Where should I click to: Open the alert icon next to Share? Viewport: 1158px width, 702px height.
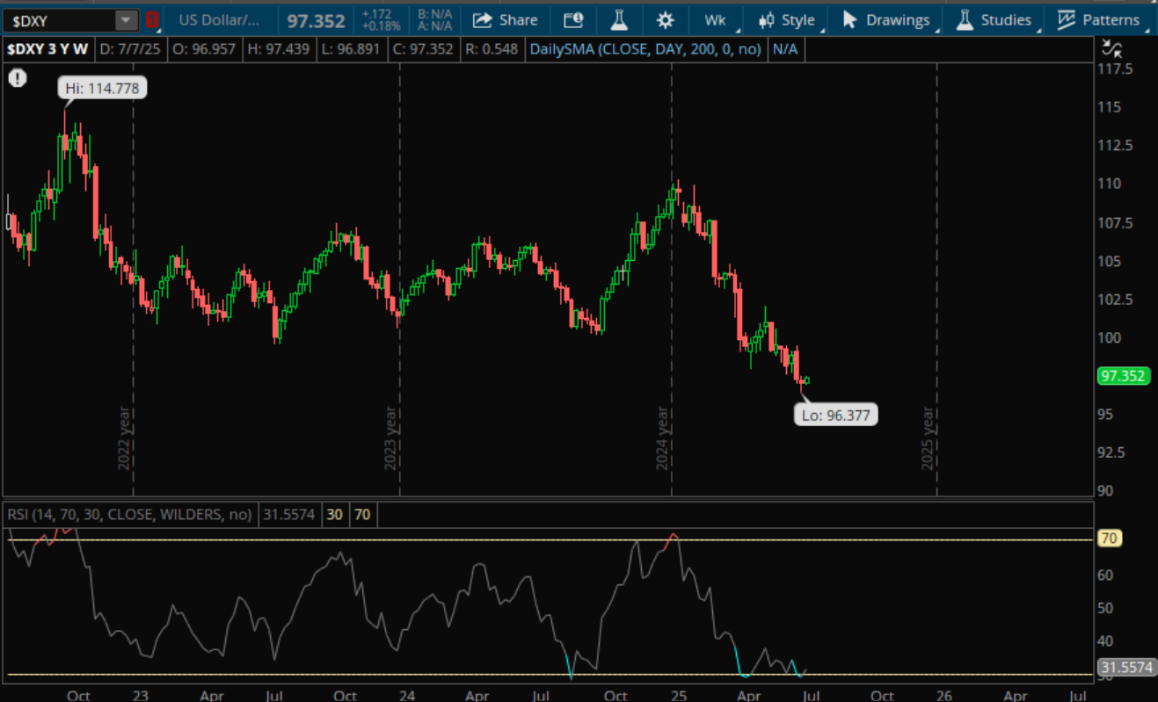tap(573, 19)
